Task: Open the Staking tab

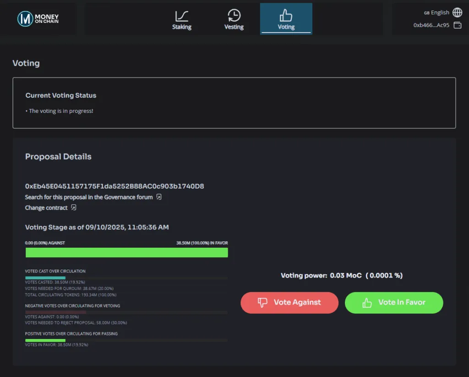Action: click(181, 19)
